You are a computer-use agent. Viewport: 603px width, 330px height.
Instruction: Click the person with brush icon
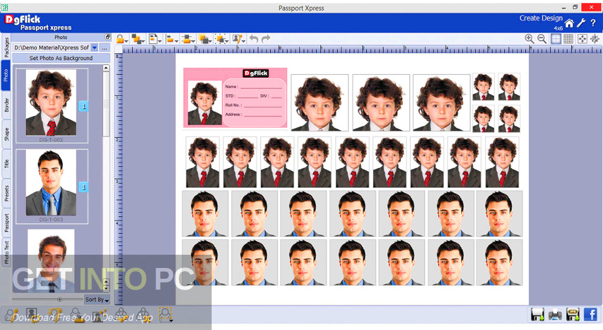click(x=11, y=314)
